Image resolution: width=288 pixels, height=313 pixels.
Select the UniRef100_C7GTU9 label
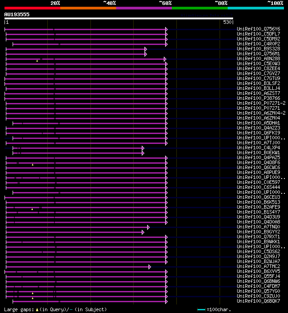[x=258, y=78]
